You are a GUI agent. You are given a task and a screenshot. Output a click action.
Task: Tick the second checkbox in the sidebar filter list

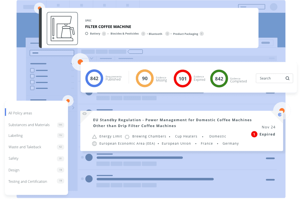[32, 76]
